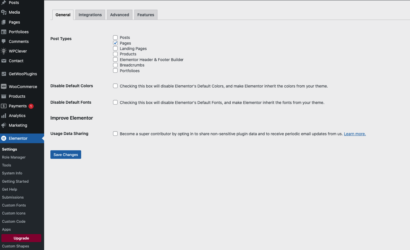Click the Marketing megaphone icon
Viewport: 410px width, 250px height.
4,125
